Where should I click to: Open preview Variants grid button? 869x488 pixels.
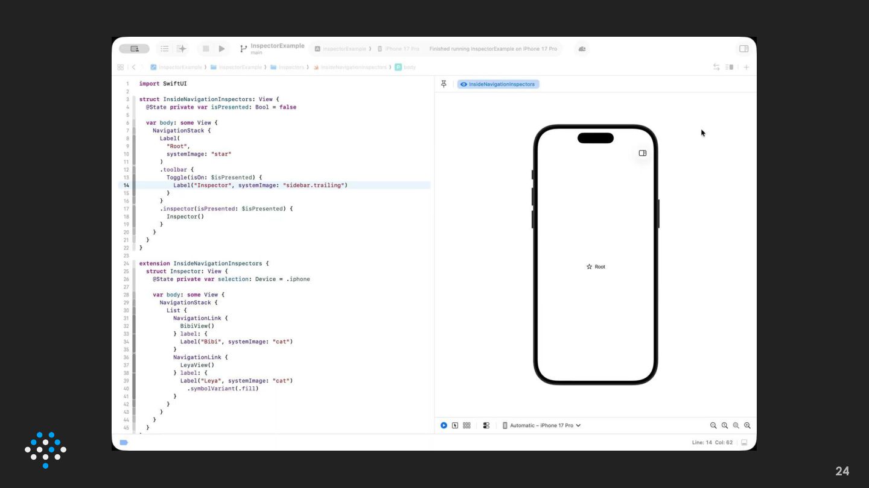tap(466, 425)
